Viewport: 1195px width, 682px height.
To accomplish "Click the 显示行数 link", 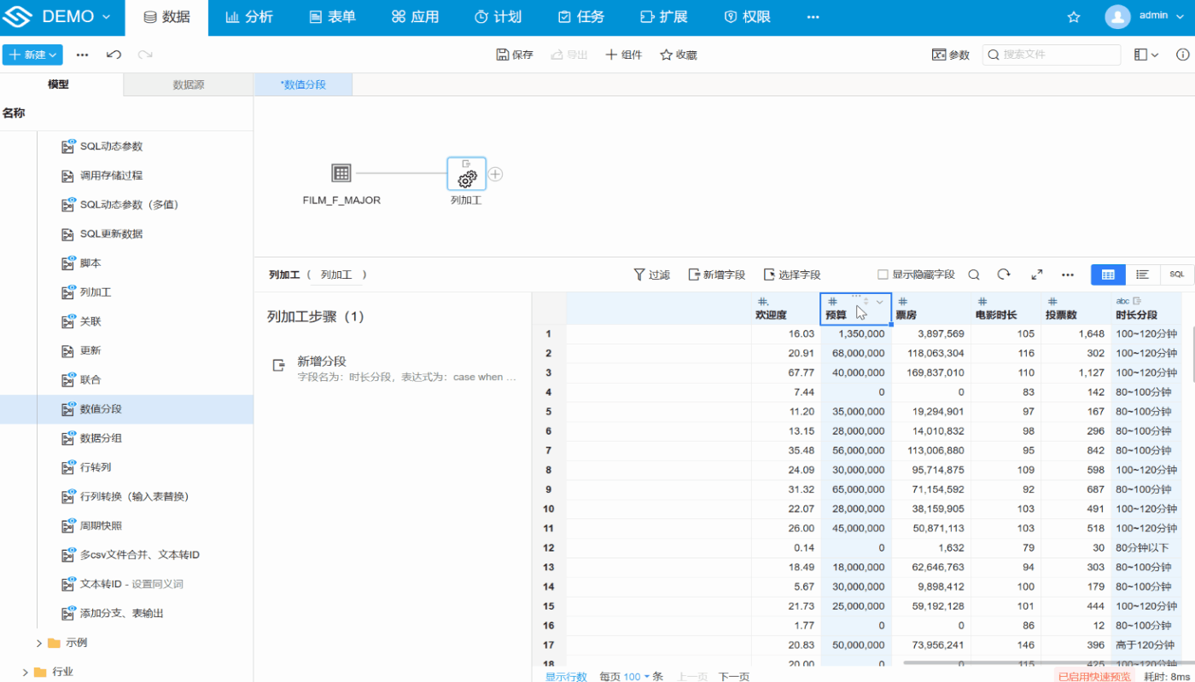I will point(566,677).
